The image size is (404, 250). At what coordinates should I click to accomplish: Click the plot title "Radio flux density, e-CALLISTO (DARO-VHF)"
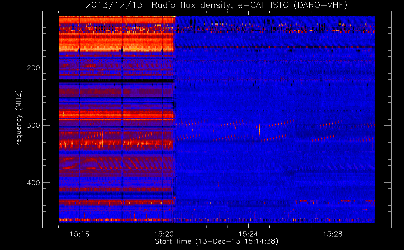click(249, 5)
